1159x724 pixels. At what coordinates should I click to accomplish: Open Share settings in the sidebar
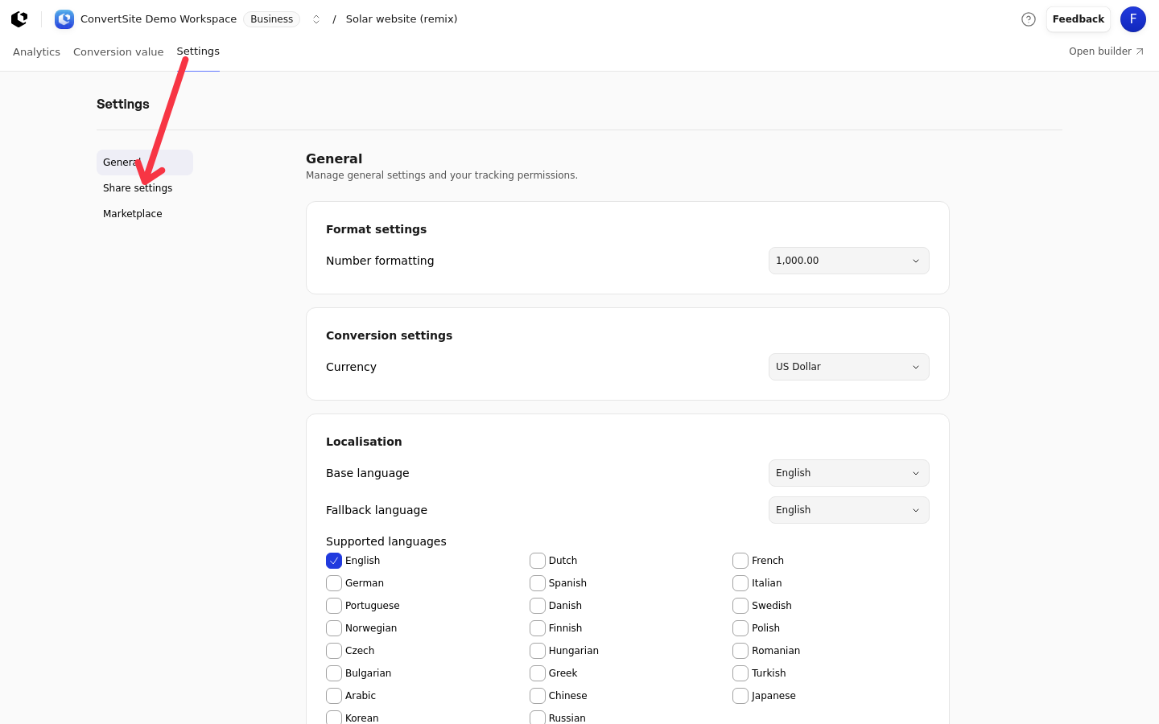click(x=145, y=188)
